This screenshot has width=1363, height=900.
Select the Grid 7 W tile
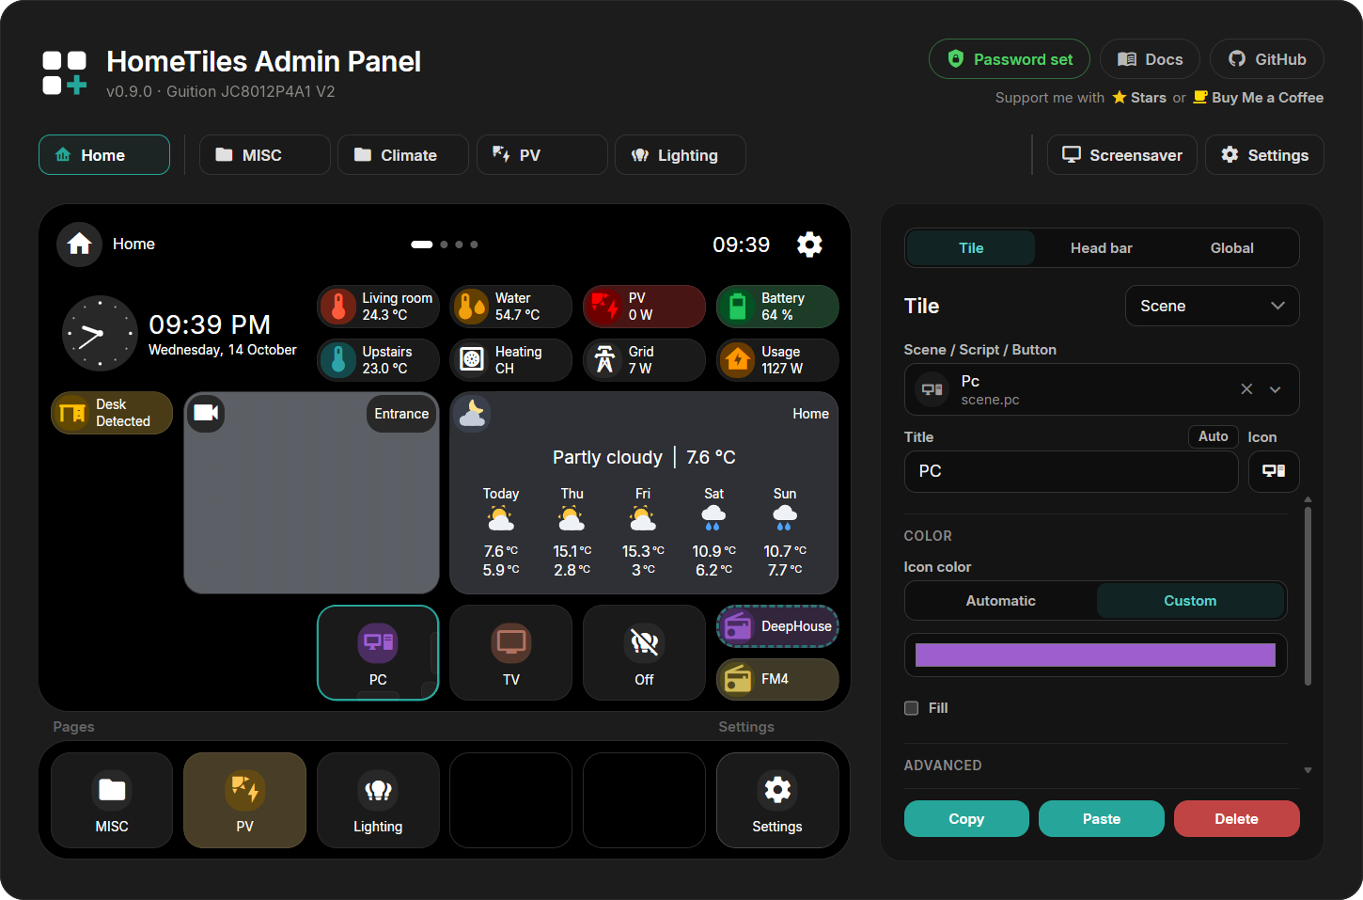[644, 360]
